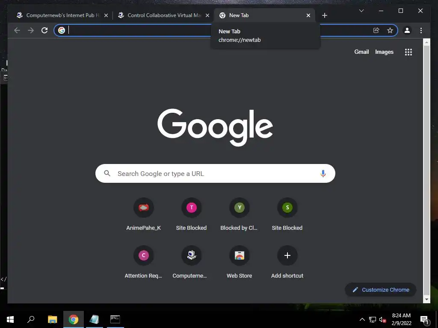Open the Web Store shortcut
The width and height of the screenshot is (438, 328).
click(x=240, y=262)
